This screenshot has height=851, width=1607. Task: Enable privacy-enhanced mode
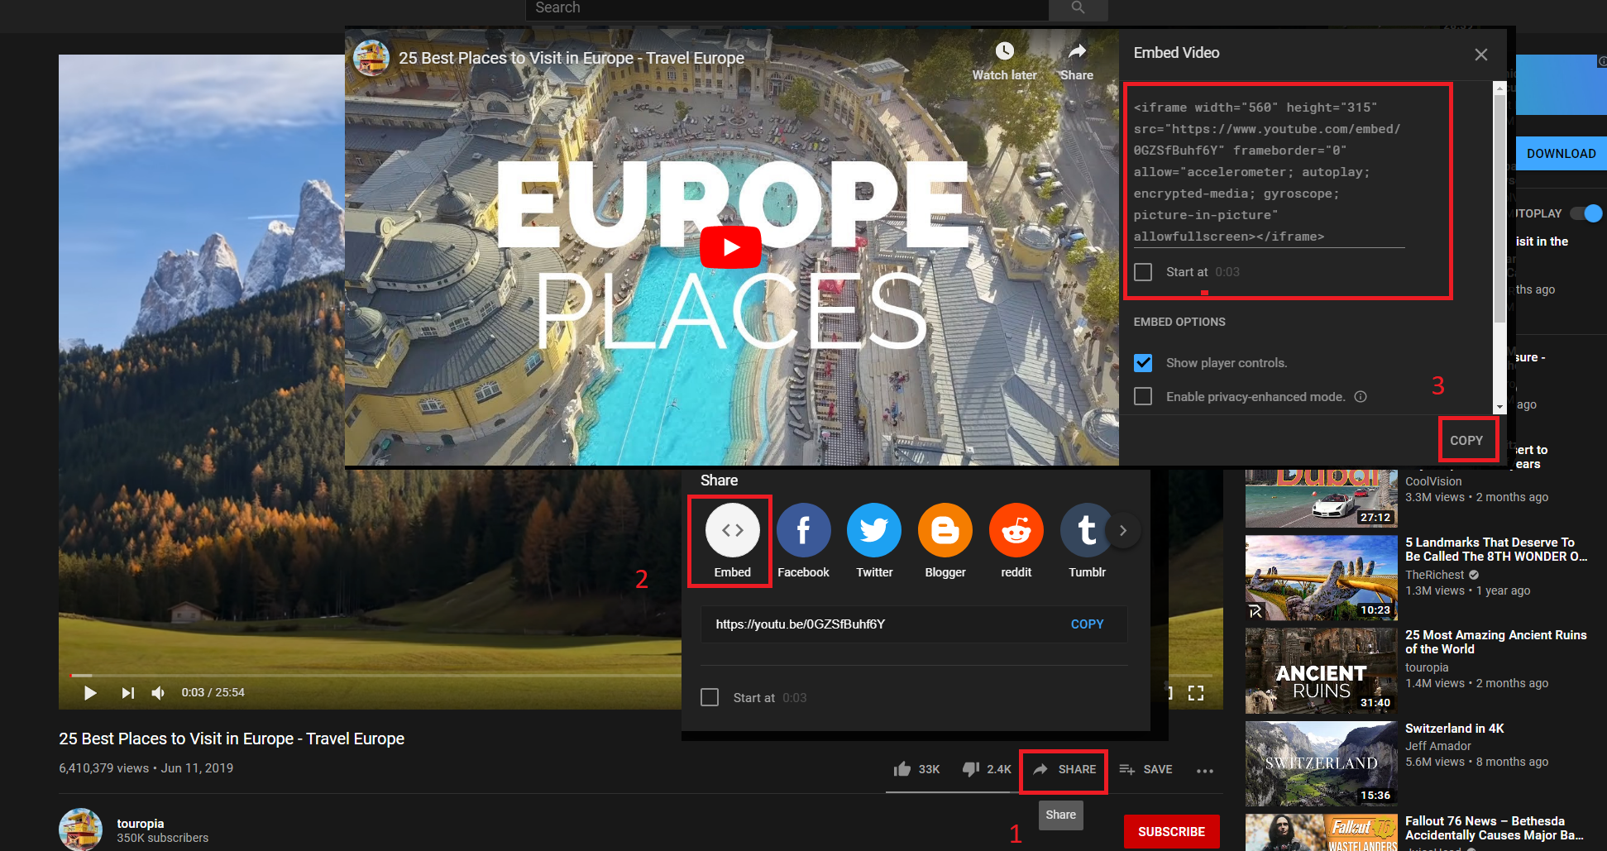1143,396
